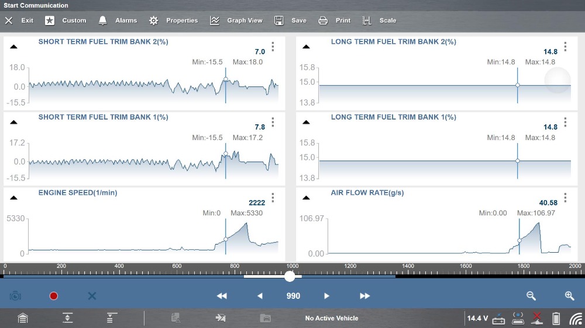Skip forward with fast-forward button

coord(365,296)
